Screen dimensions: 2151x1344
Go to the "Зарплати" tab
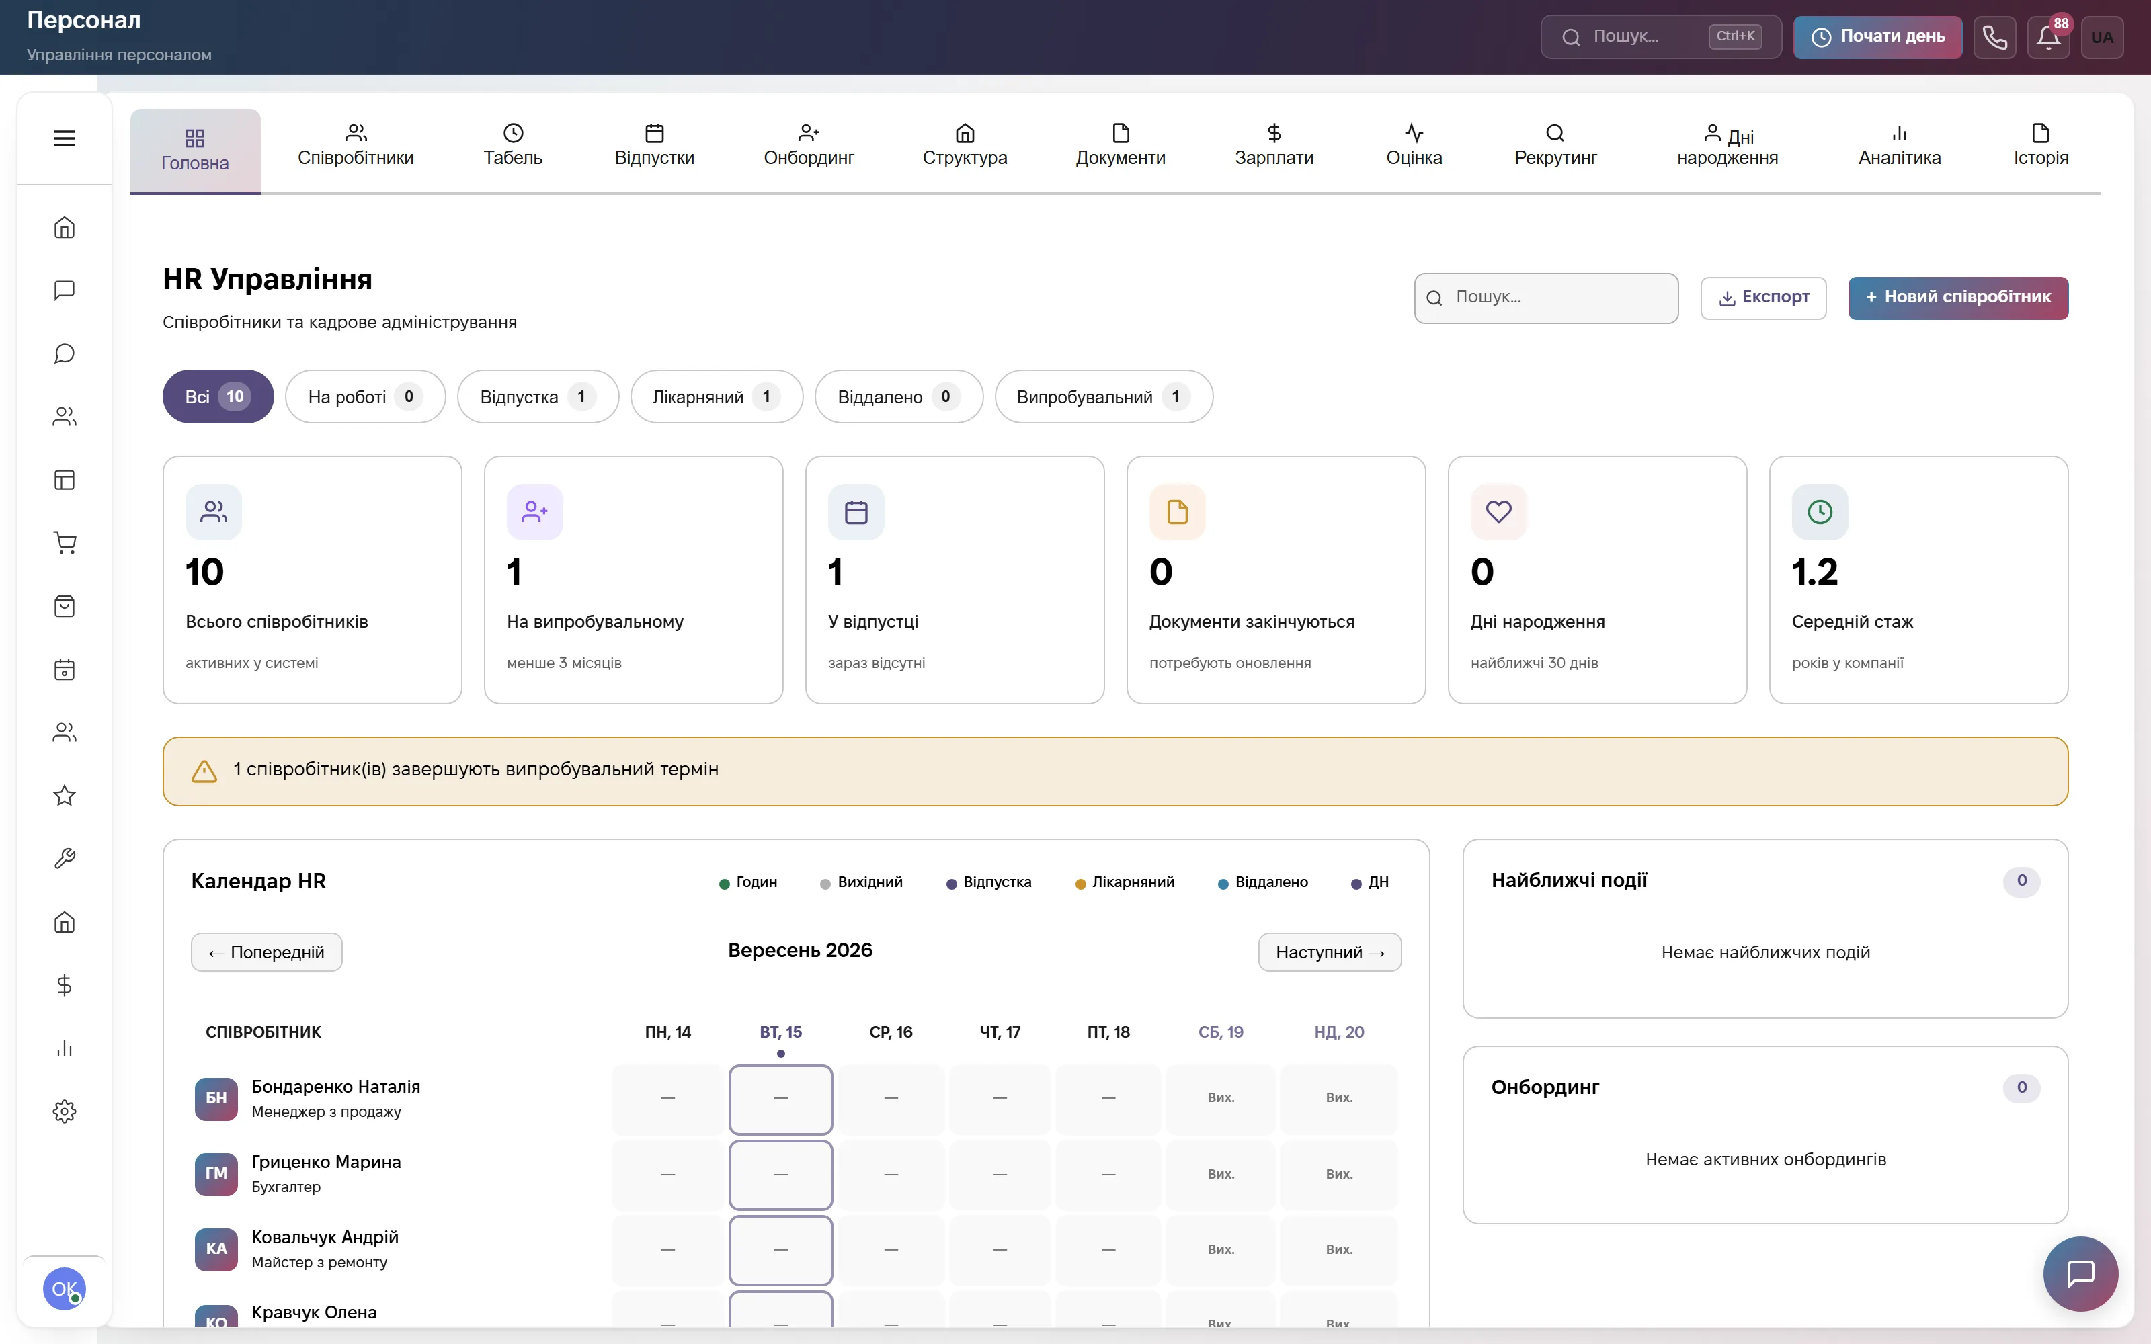pos(1274,146)
